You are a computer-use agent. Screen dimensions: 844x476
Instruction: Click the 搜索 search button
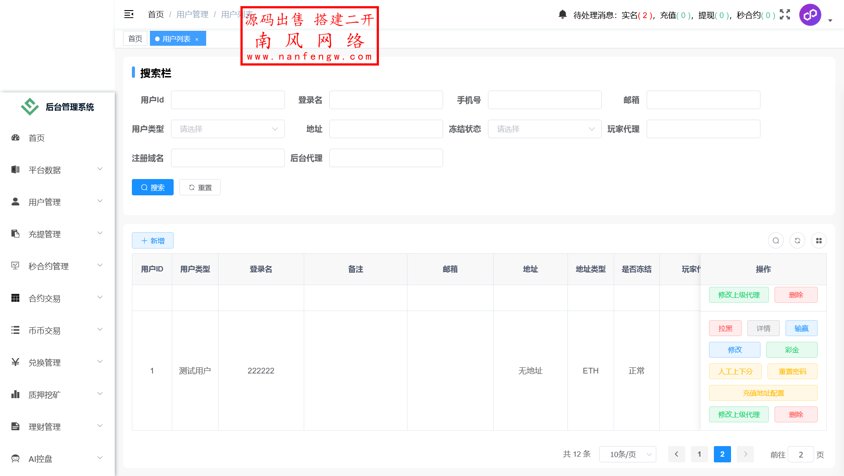(153, 187)
